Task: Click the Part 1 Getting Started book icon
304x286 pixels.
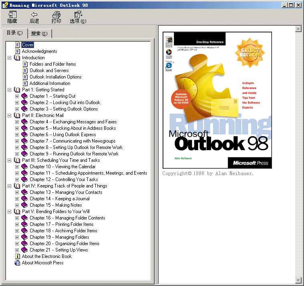Action: coord(17,90)
